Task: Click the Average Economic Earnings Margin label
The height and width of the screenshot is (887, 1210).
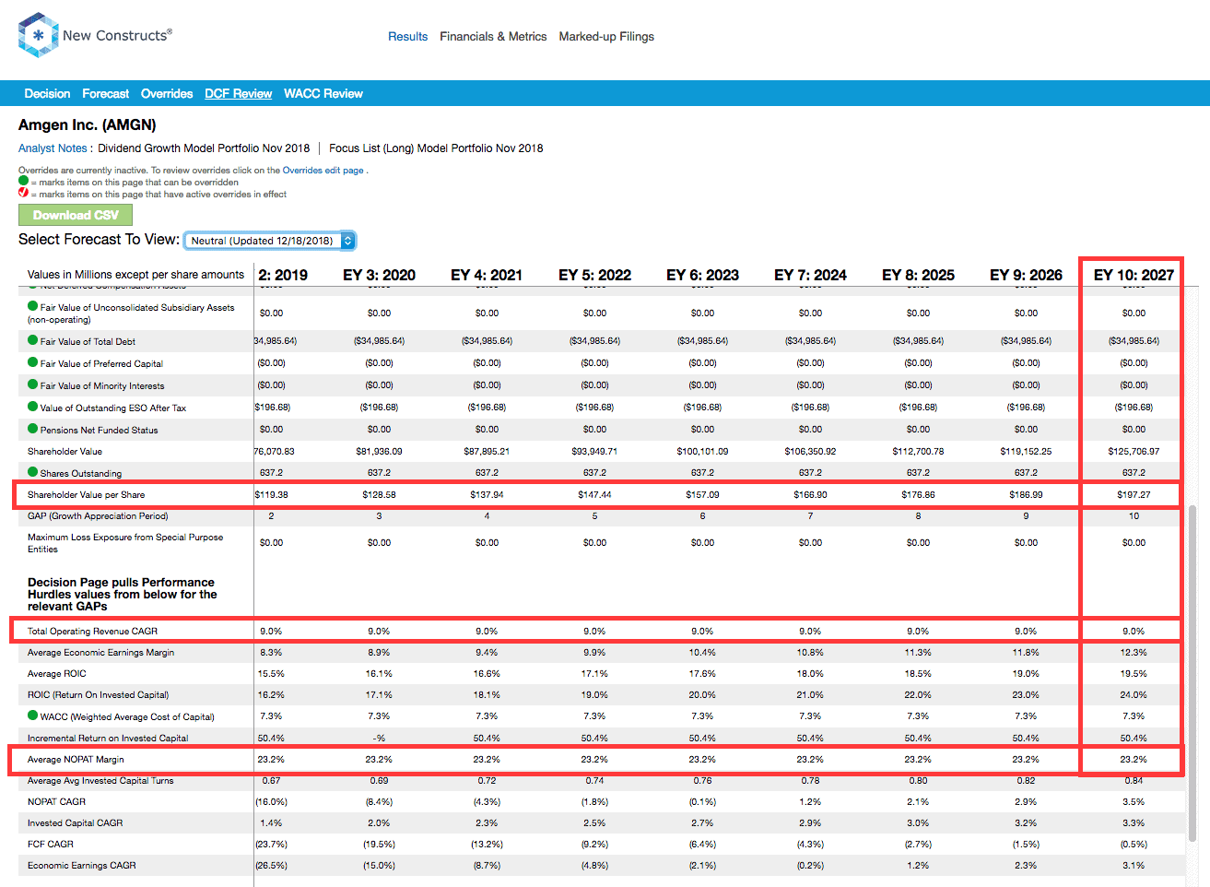Action: point(100,653)
